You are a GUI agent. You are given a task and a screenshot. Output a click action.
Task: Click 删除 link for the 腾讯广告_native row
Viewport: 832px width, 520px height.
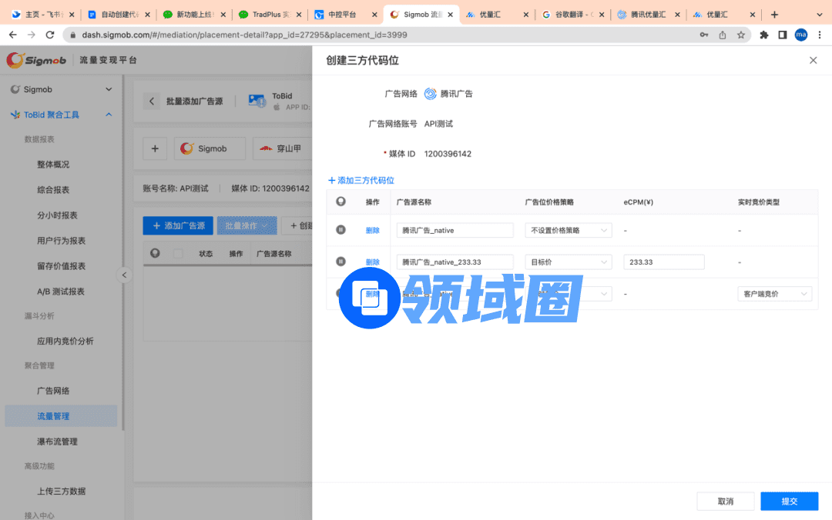pyautogui.click(x=373, y=230)
